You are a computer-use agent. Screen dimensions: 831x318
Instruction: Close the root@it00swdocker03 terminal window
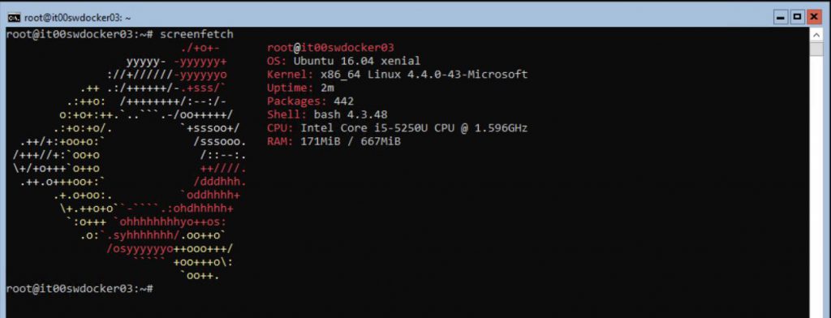[x=813, y=18]
